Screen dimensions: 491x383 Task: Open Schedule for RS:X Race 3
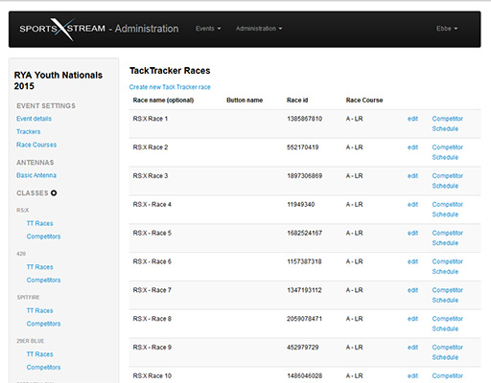(x=445, y=186)
